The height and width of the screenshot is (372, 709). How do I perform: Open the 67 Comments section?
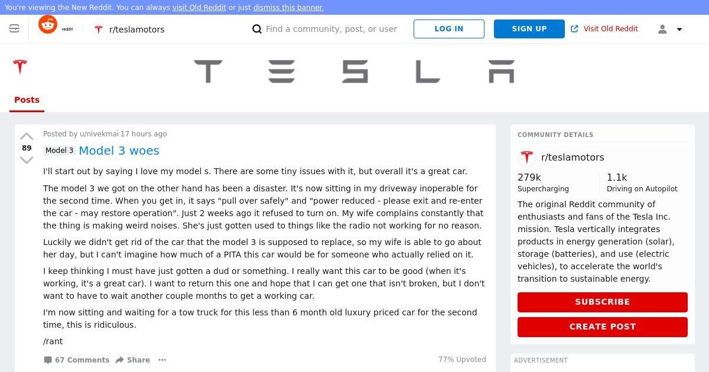[x=76, y=360]
